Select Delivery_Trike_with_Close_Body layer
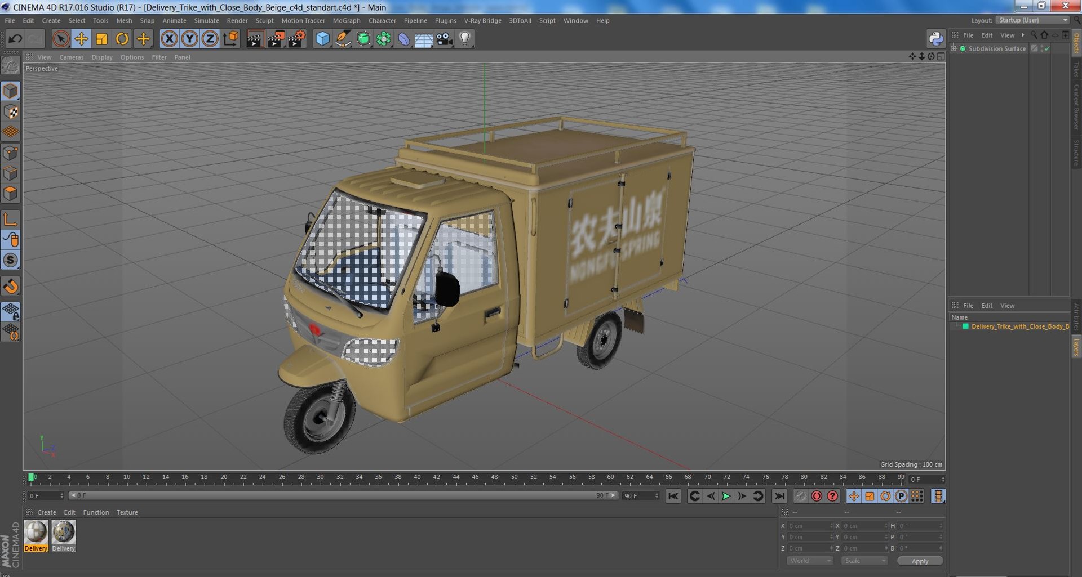 pyautogui.click(x=1019, y=326)
